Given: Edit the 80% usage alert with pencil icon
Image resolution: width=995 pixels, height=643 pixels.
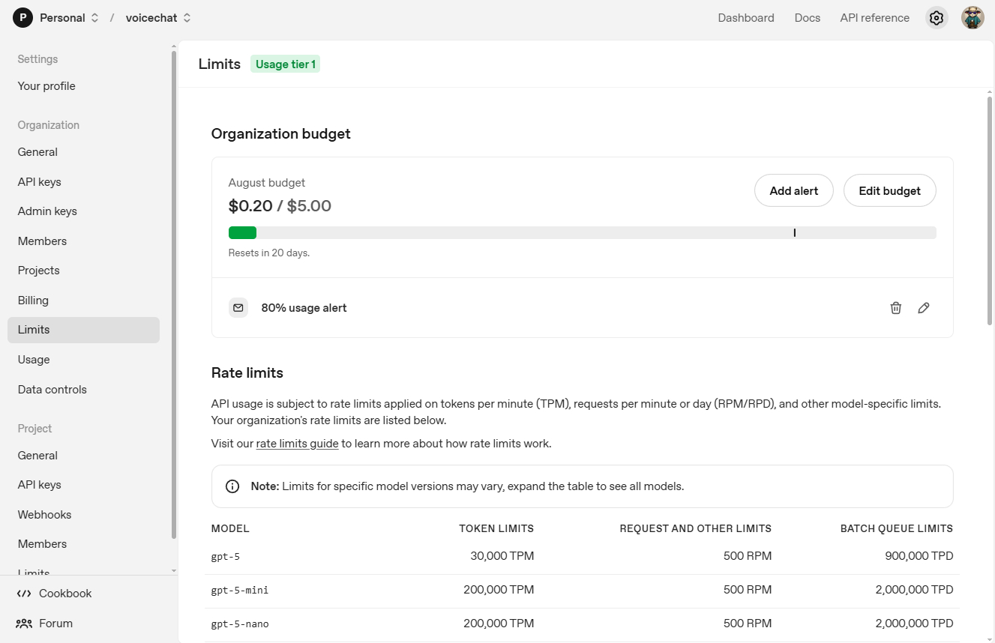Looking at the screenshot, I should (x=924, y=308).
